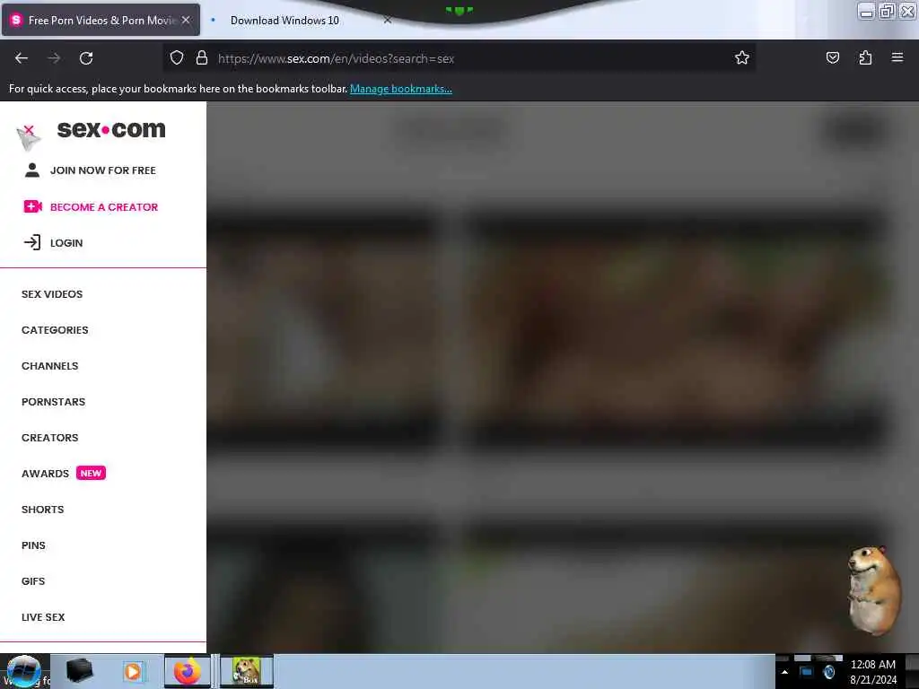Switch to Download Windows 10 tab

[x=284, y=21]
